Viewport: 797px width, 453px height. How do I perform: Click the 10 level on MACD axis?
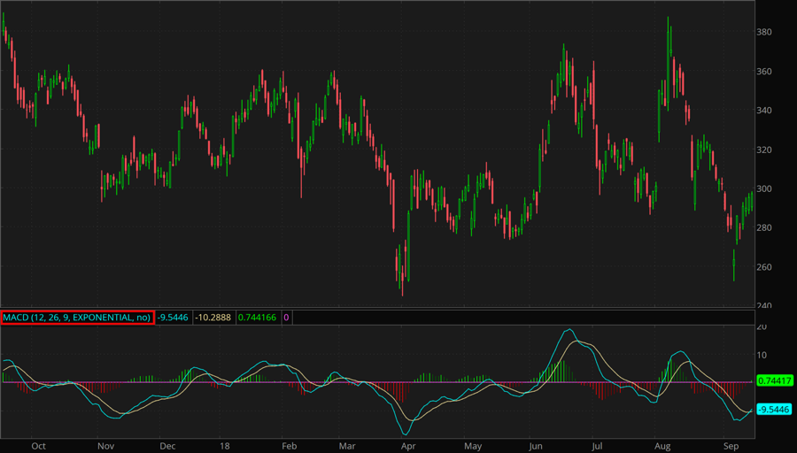[762, 356]
